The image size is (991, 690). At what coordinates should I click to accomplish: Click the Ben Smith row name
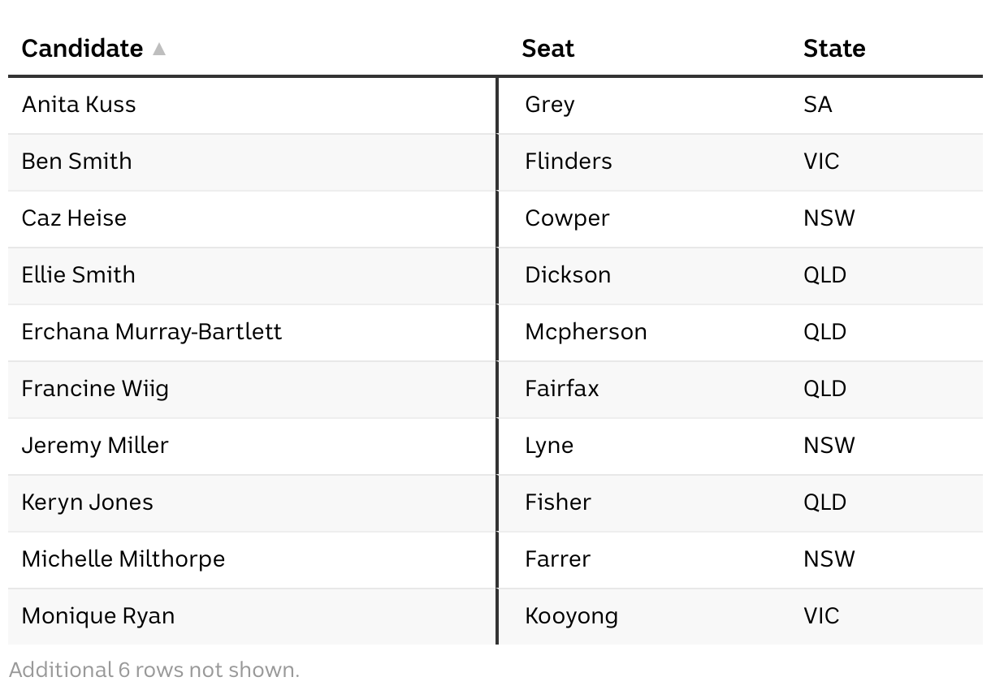point(76,162)
